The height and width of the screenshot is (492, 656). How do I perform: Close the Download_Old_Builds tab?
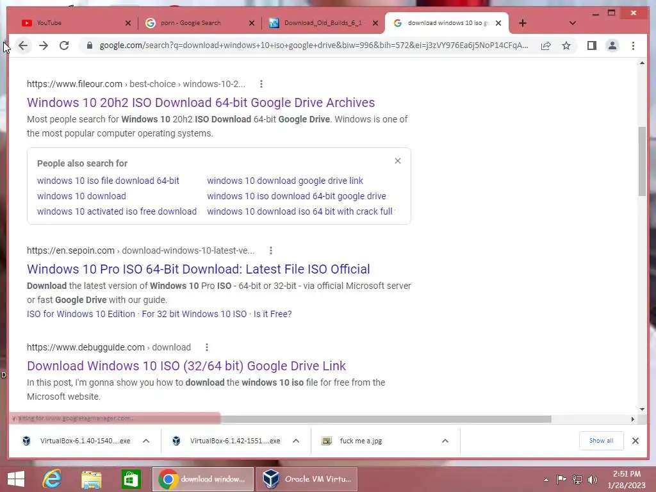375,23
